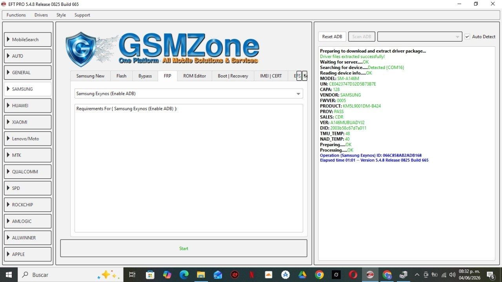Open the network icon in the tray
Image resolution: width=502 pixels, height=282 pixels.
[444, 275]
